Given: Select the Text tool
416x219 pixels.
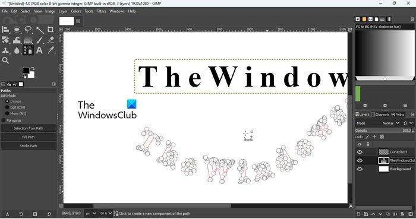Looking at the screenshot, I should [x=40, y=50].
